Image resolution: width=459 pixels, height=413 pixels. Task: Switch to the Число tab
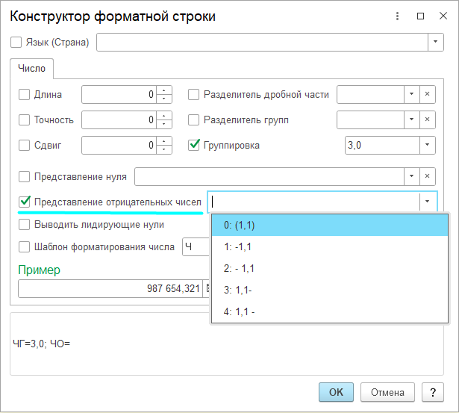31,69
